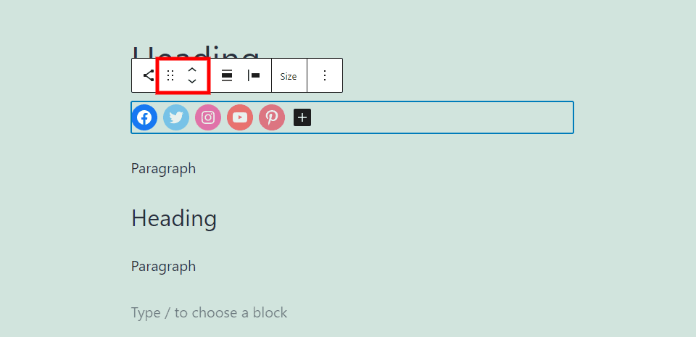This screenshot has height=337, width=696.
Task: Grab the block drag handle
Action: [x=170, y=75]
